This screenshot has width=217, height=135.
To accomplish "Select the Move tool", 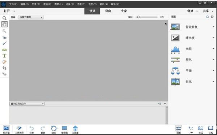I will (x=4, y=74).
